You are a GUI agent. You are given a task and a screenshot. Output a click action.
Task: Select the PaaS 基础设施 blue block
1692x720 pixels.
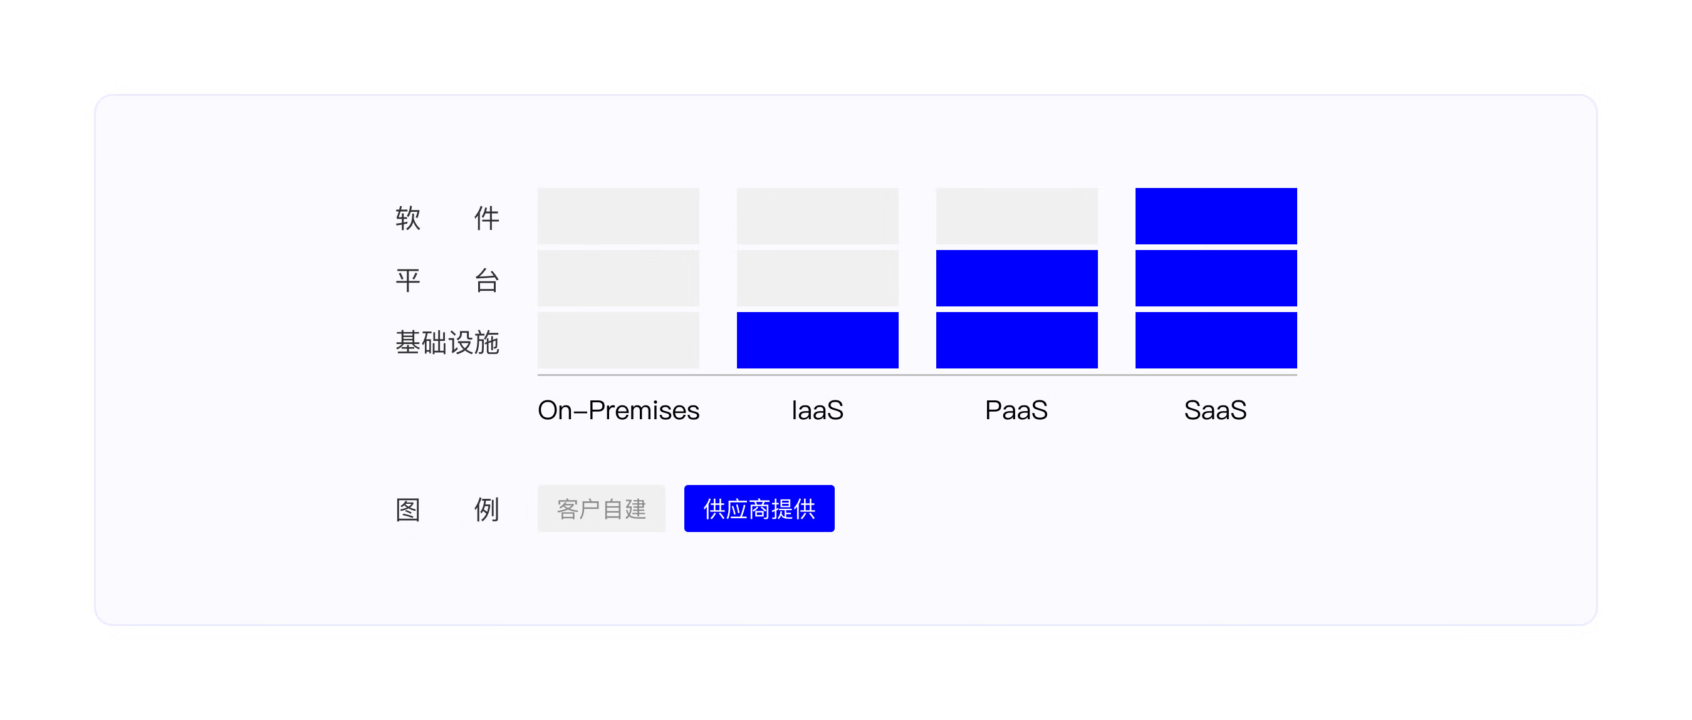[1017, 340]
